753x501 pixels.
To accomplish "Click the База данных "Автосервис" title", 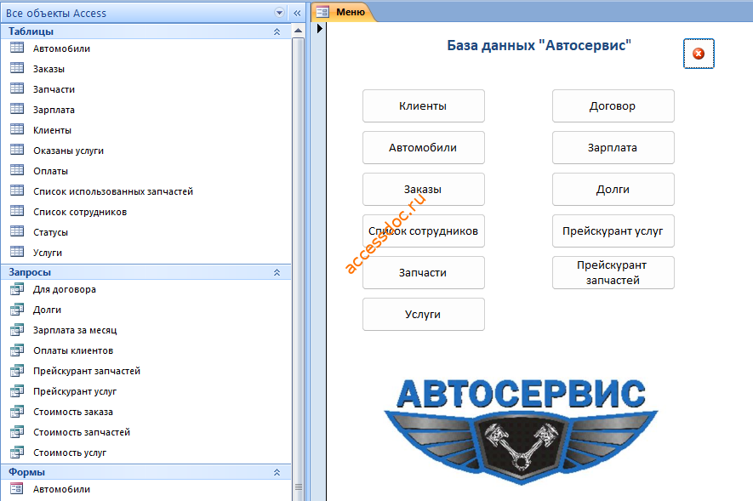I will click(x=539, y=46).
